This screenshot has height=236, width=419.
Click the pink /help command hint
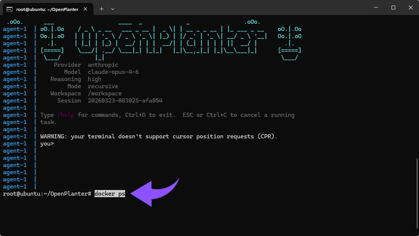pos(66,115)
